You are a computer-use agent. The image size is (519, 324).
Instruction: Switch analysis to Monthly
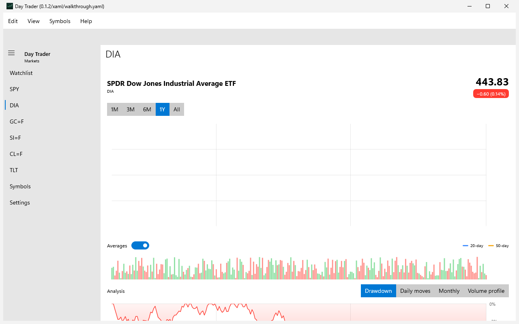click(449, 291)
